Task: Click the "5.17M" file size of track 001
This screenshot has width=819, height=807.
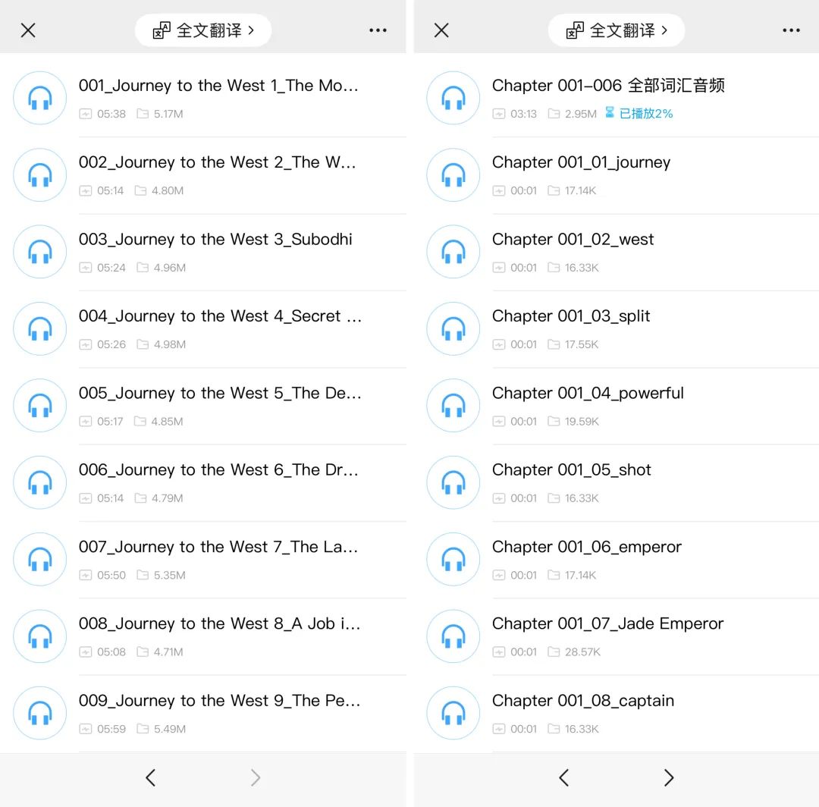Action: coord(168,114)
